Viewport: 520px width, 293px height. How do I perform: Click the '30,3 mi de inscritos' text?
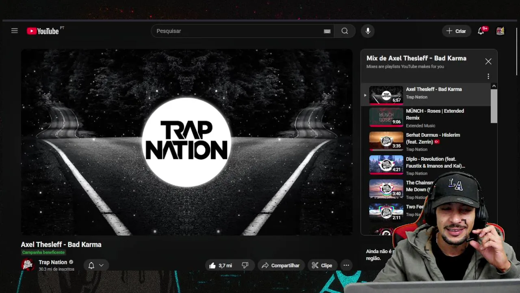56,269
